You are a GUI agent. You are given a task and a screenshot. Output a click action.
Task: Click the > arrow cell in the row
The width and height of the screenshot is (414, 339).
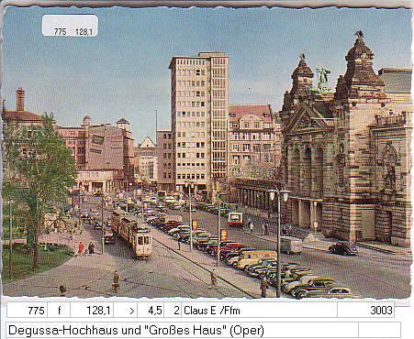(x=126, y=311)
